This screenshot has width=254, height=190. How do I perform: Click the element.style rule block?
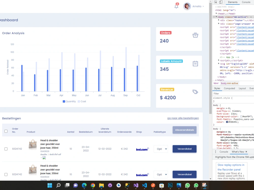click(x=233, y=100)
